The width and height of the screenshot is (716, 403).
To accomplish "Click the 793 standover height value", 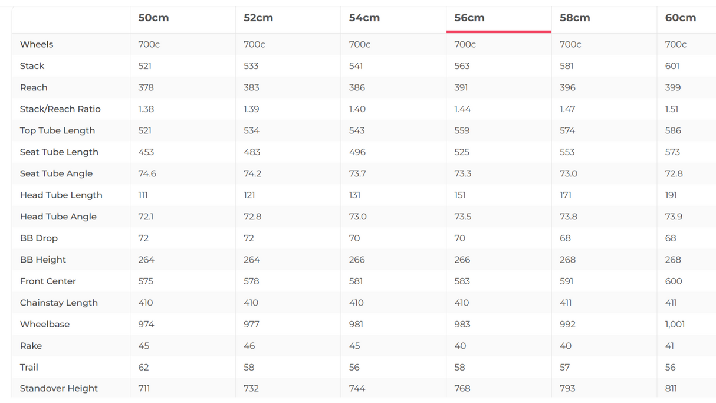I will pos(567,389).
